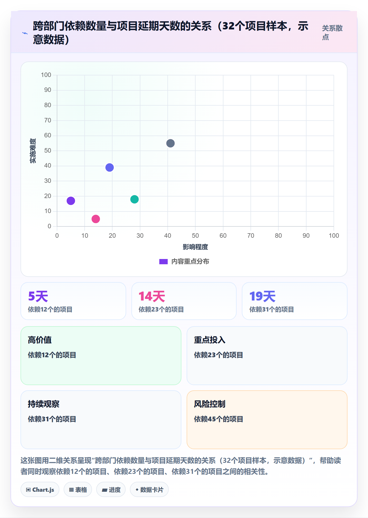Click 依赖31个的项目 label under 19天
Screen dimensions: 368x518
(272, 309)
